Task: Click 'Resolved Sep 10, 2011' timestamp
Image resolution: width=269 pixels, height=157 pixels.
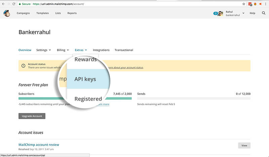Action: point(36,149)
